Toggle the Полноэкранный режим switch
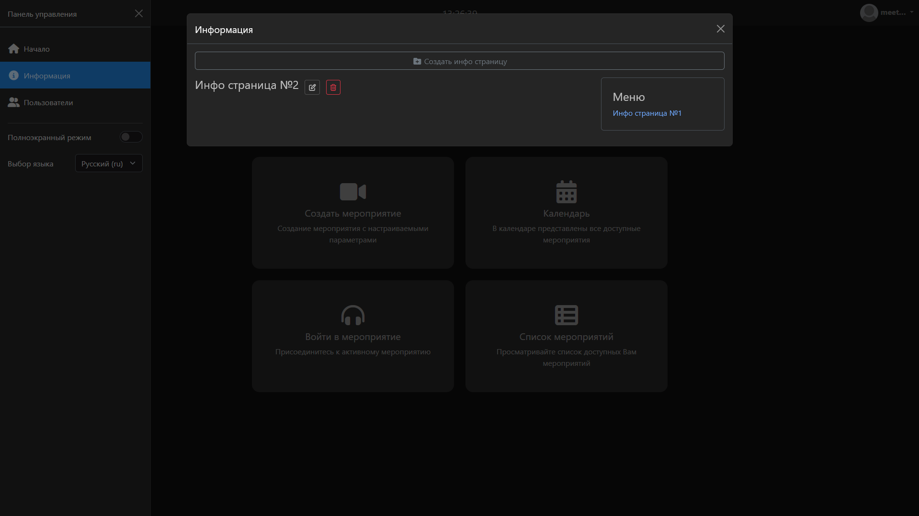This screenshot has width=919, height=516. (x=131, y=137)
